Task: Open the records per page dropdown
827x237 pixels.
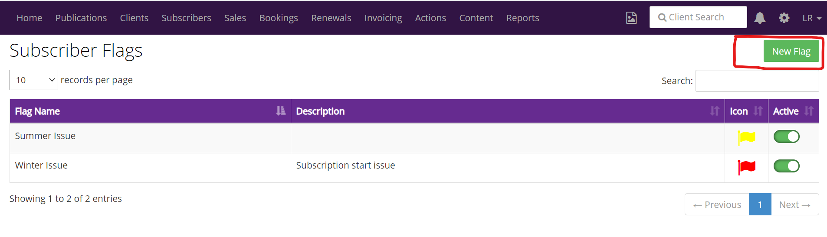Action: tap(34, 80)
